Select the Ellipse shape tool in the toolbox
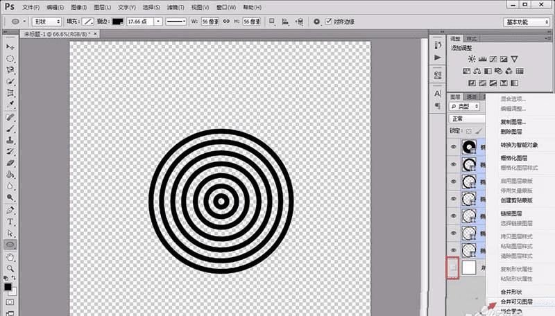The height and width of the screenshot is (316, 555). click(10, 245)
